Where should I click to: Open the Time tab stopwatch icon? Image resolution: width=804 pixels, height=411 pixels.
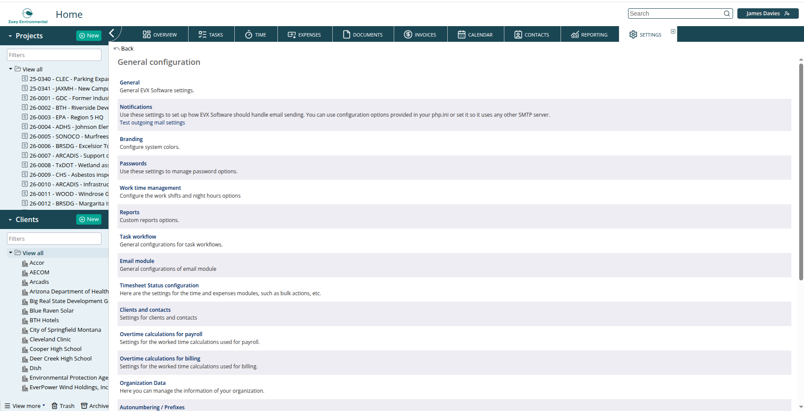[x=249, y=34]
